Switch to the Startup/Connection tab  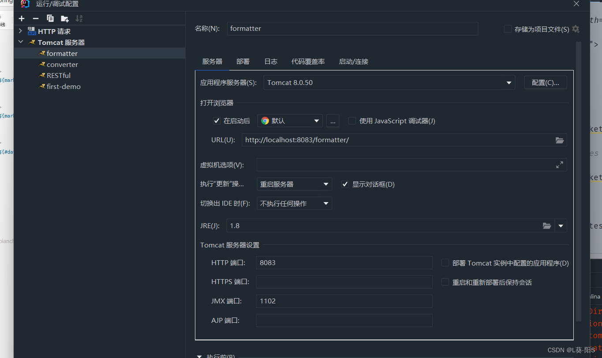[354, 62]
